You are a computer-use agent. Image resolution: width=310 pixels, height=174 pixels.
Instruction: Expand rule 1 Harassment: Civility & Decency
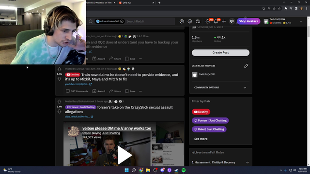(x=220, y=162)
